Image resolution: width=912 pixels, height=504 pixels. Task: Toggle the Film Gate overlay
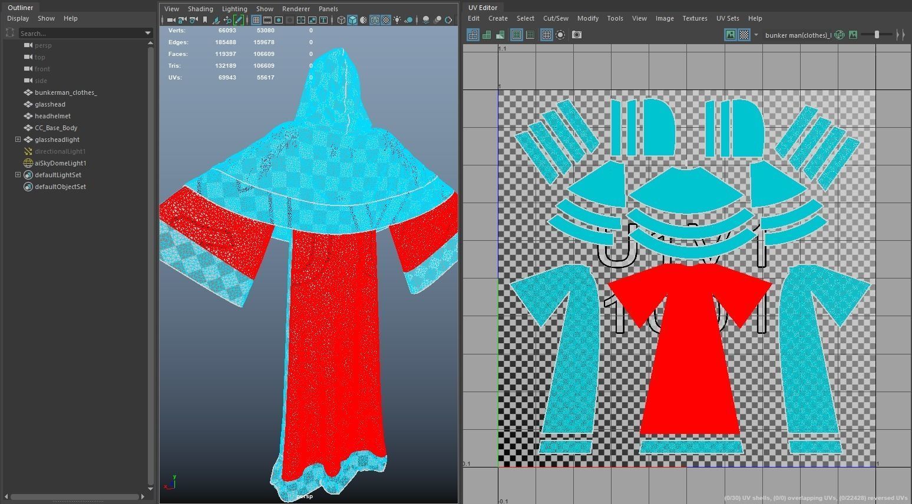click(x=267, y=20)
